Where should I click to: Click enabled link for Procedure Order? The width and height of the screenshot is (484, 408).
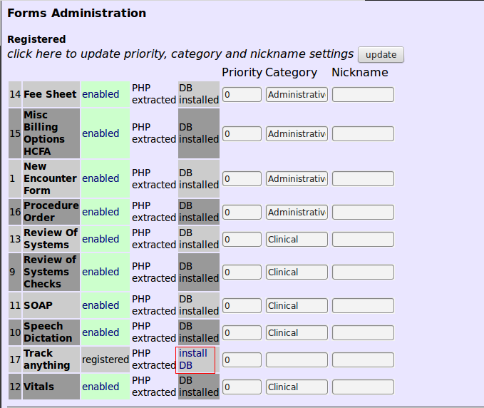point(101,212)
